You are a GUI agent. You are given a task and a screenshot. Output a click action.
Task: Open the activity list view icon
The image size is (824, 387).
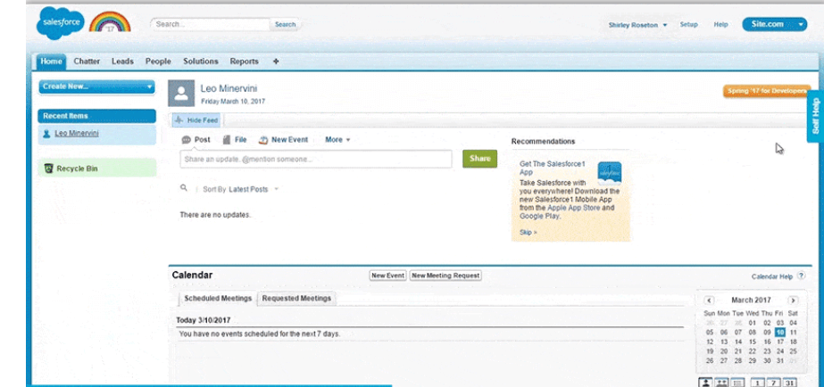(737, 383)
